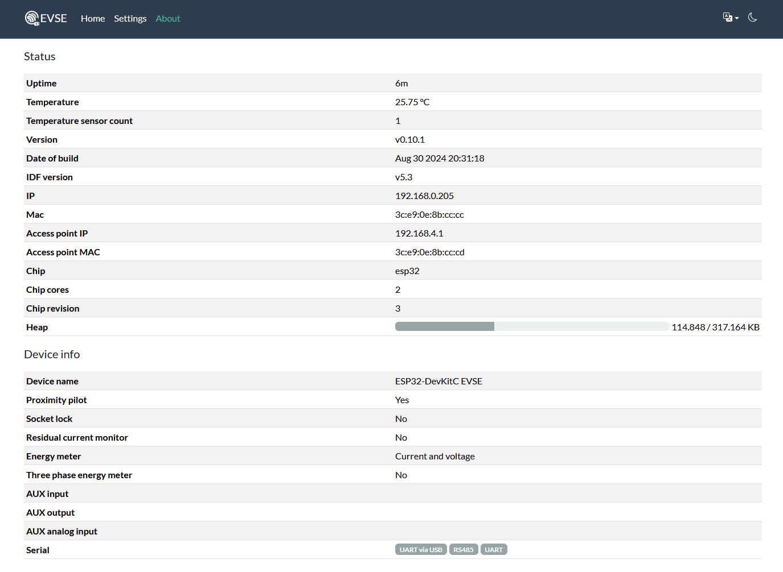Open the language selector dropdown
This screenshot has width=783, height=572.
(730, 18)
